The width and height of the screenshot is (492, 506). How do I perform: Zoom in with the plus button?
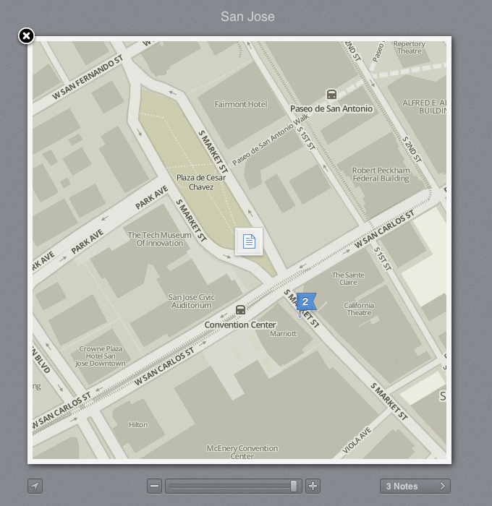[x=313, y=486]
